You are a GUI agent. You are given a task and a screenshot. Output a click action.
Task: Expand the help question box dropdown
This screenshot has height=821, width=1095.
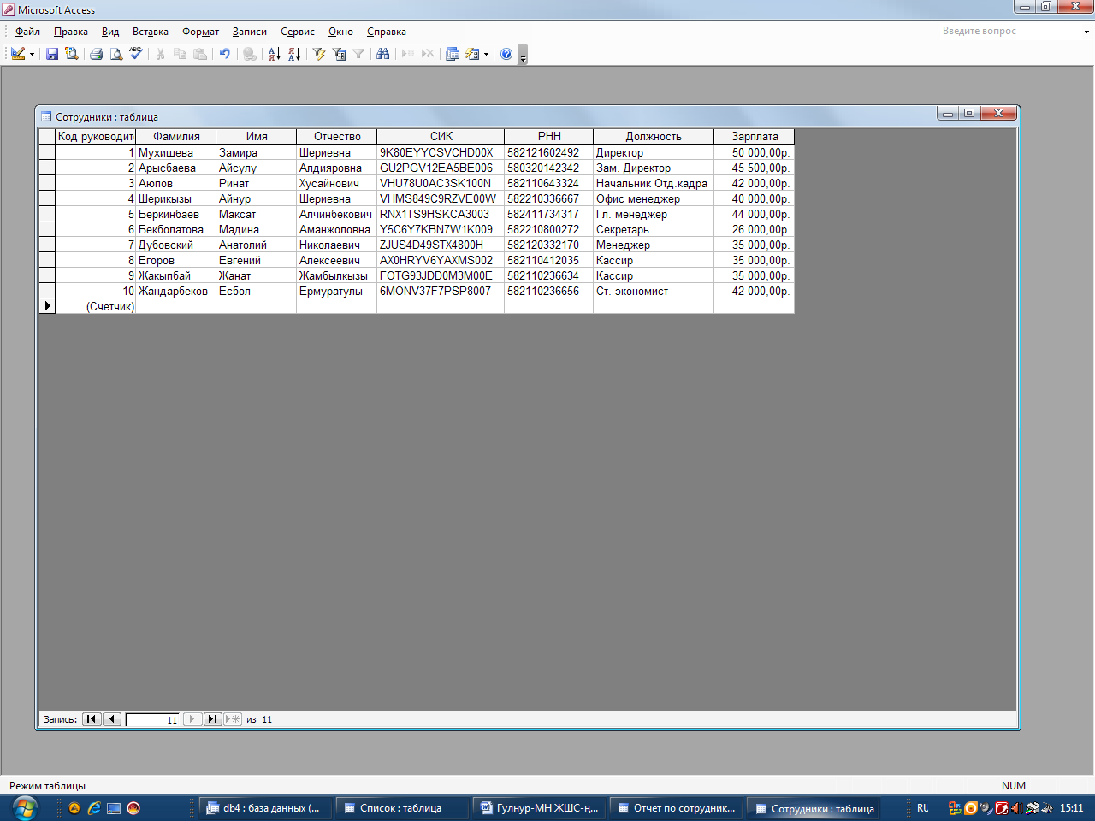click(x=1086, y=32)
